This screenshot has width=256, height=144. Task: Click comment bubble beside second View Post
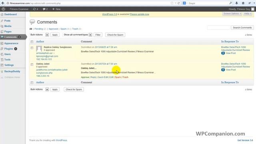click(223, 70)
